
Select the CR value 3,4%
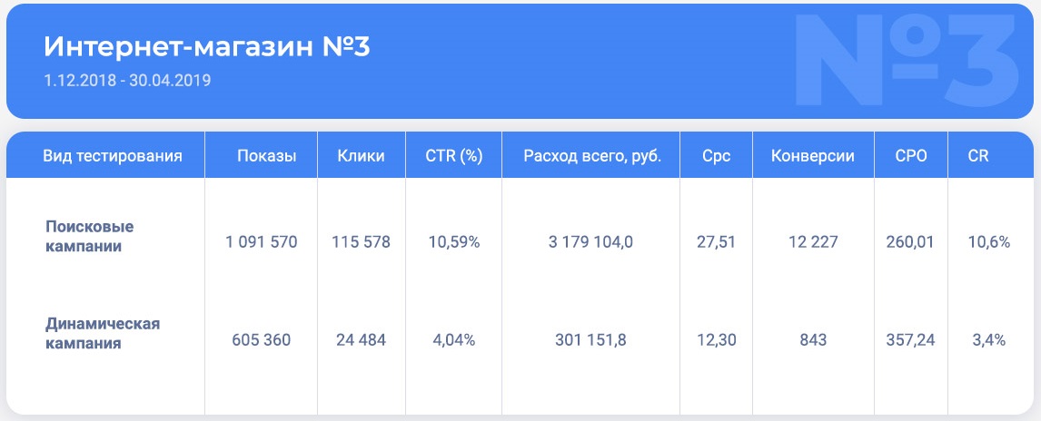tap(987, 340)
